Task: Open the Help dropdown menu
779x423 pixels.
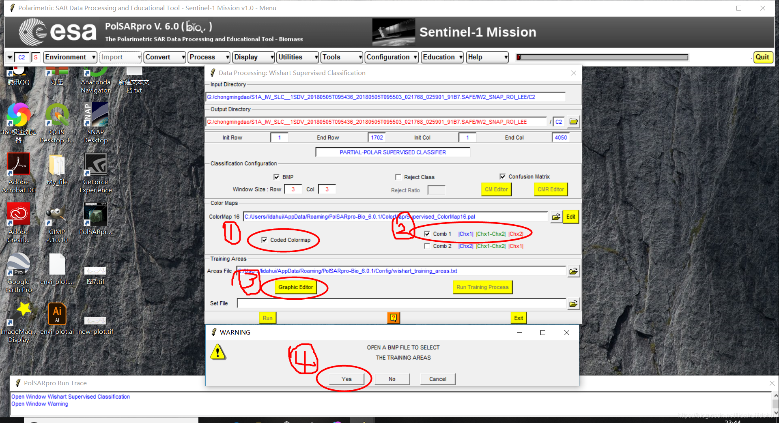Action: (487, 57)
